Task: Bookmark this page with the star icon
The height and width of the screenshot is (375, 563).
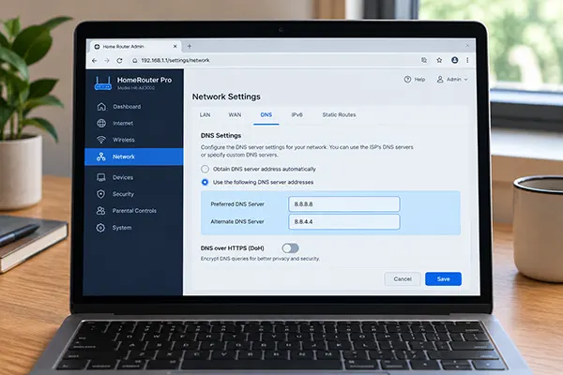Action: pos(439,60)
